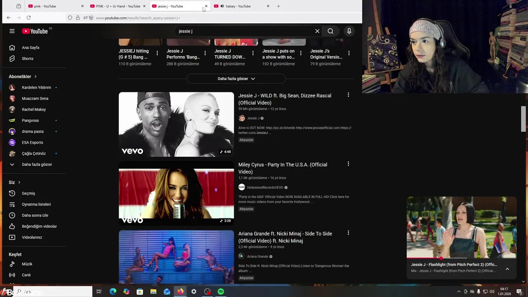Expand the Flashlight mini player queue chevron
This screenshot has height=297, width=528.
click(x=507, y=269)
